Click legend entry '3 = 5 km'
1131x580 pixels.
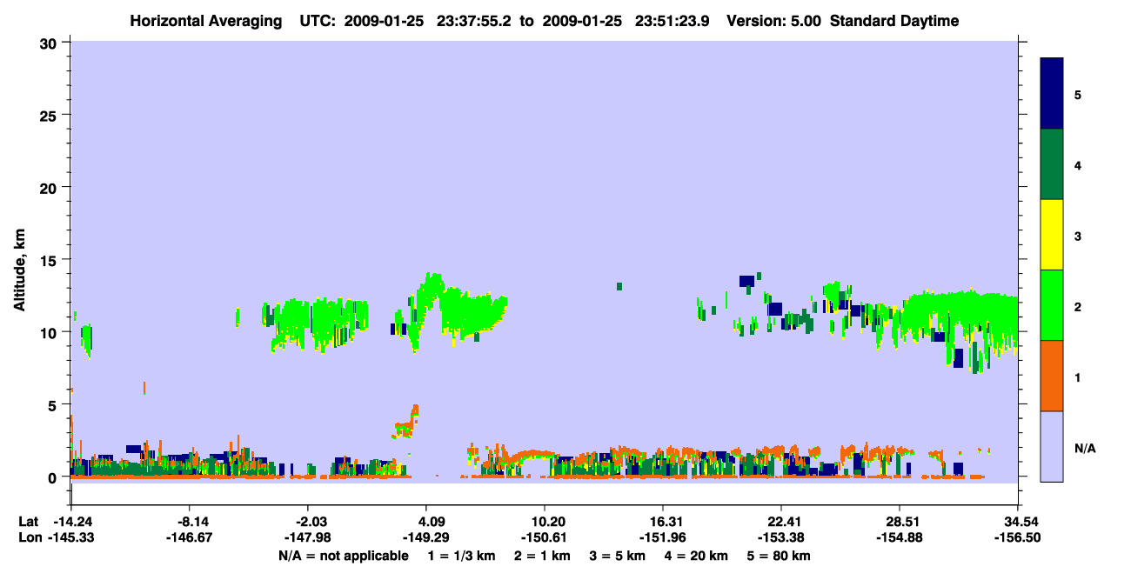click(618, 556)
